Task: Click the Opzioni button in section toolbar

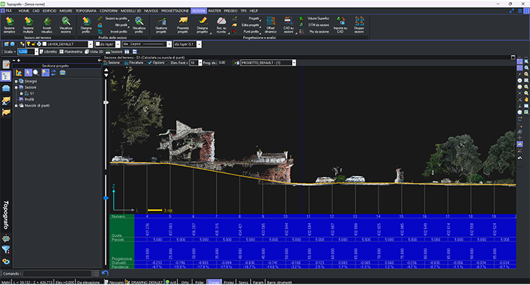Action: click(158, 63)
